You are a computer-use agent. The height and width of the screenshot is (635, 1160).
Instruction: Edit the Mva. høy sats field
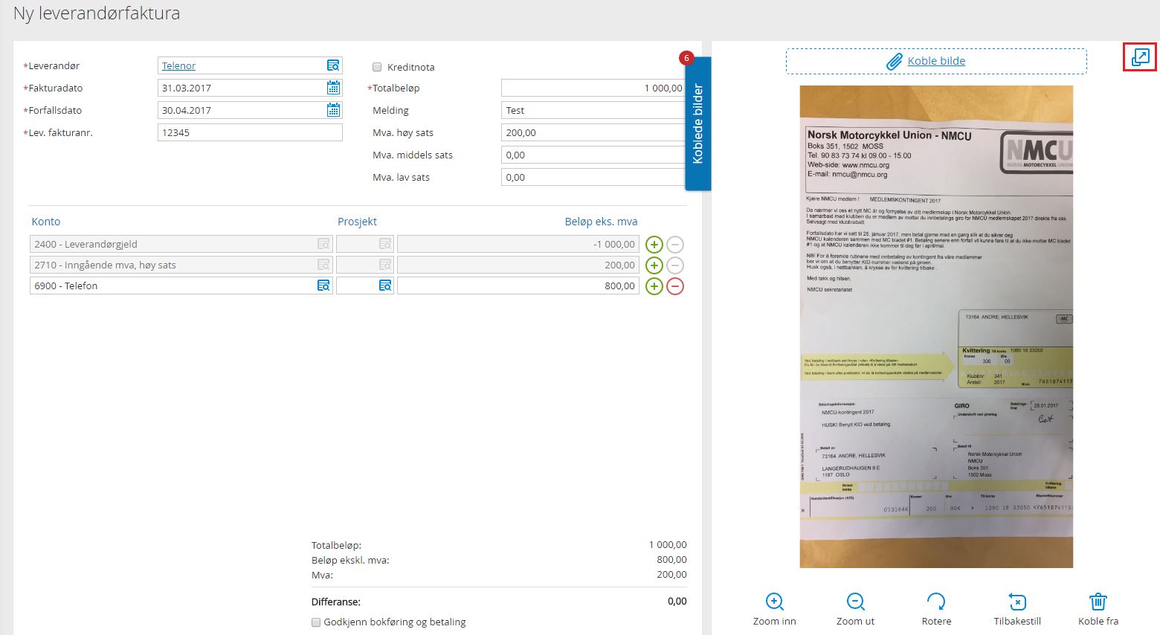[593, 132]
